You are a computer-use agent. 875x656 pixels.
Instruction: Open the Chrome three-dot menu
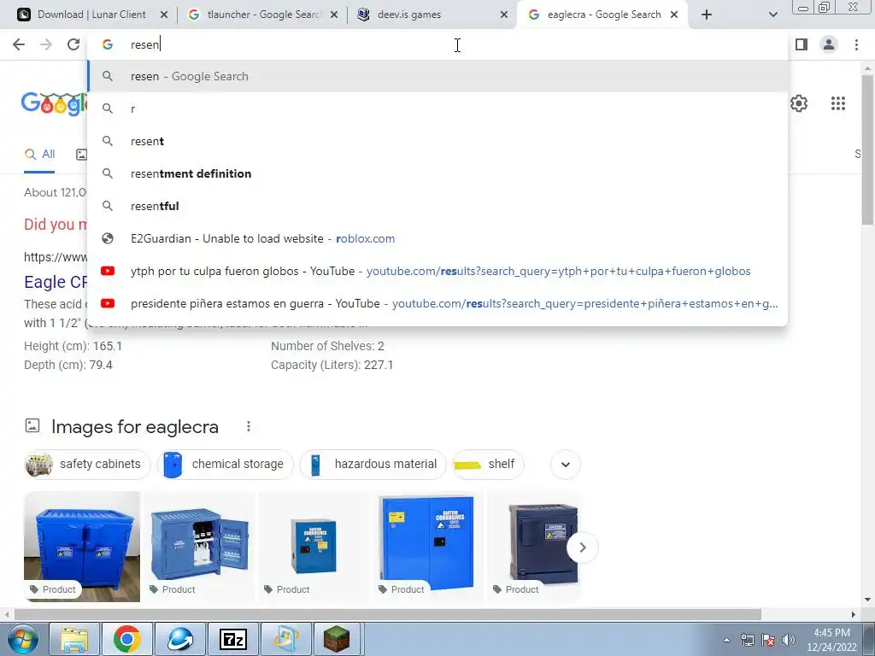pos(856,44)
